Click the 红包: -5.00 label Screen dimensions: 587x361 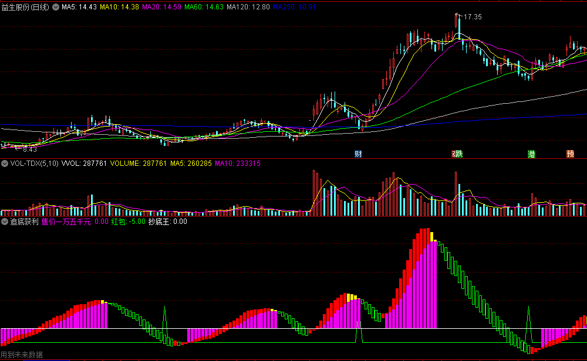(x=129, y=222)
